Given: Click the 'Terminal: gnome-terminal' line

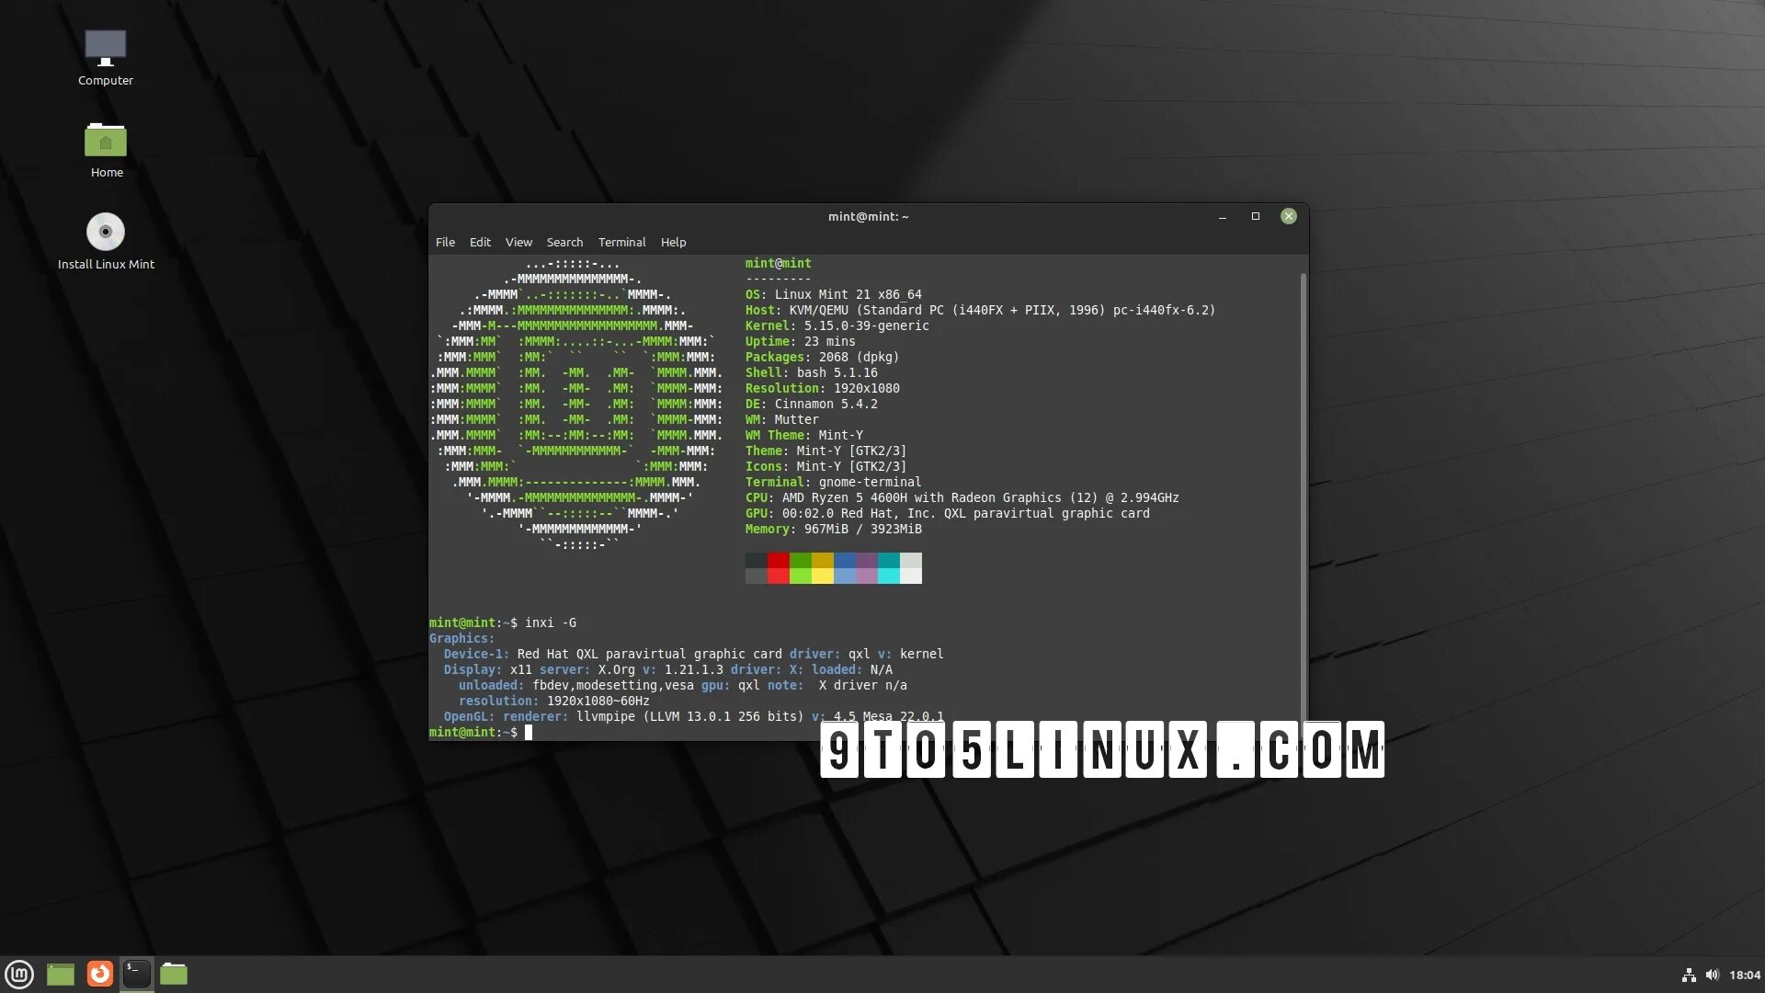Looking at the screenshot, I should pos(833,483).
